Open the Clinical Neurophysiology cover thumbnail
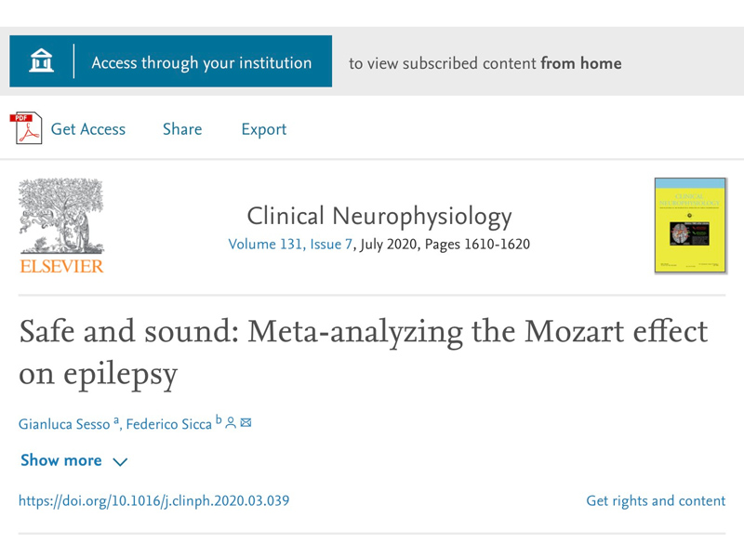 (689, 225)
